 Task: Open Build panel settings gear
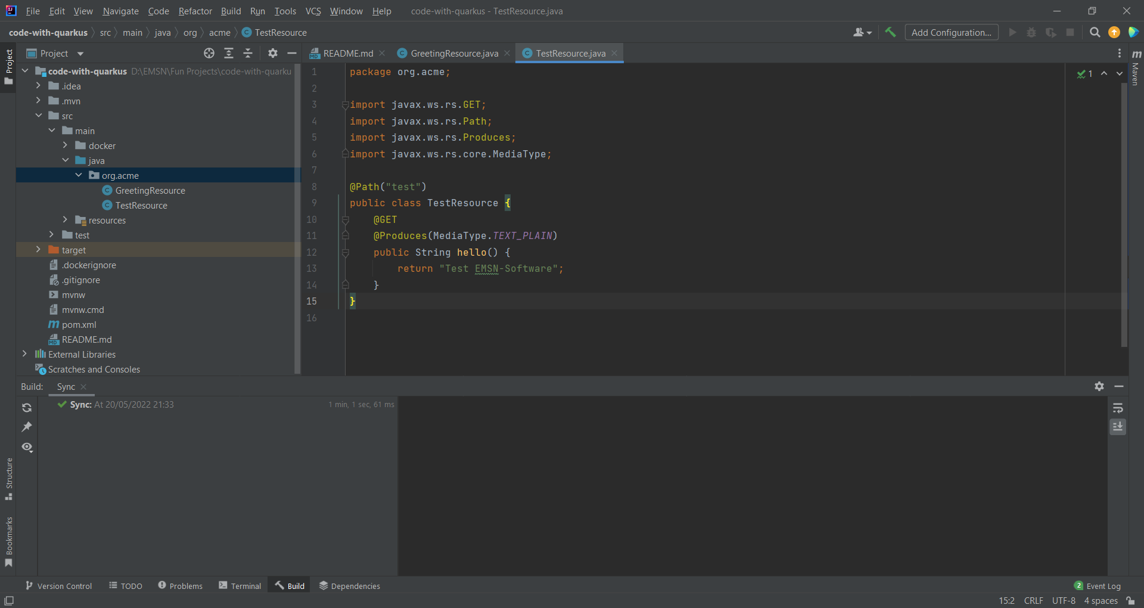1099,386
